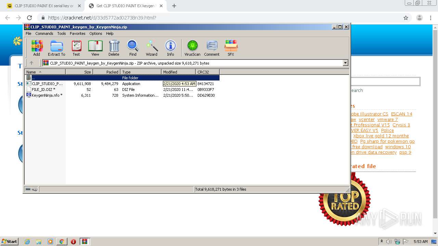Go back in Chrome
438x246 pixels.
coord(8,18)
